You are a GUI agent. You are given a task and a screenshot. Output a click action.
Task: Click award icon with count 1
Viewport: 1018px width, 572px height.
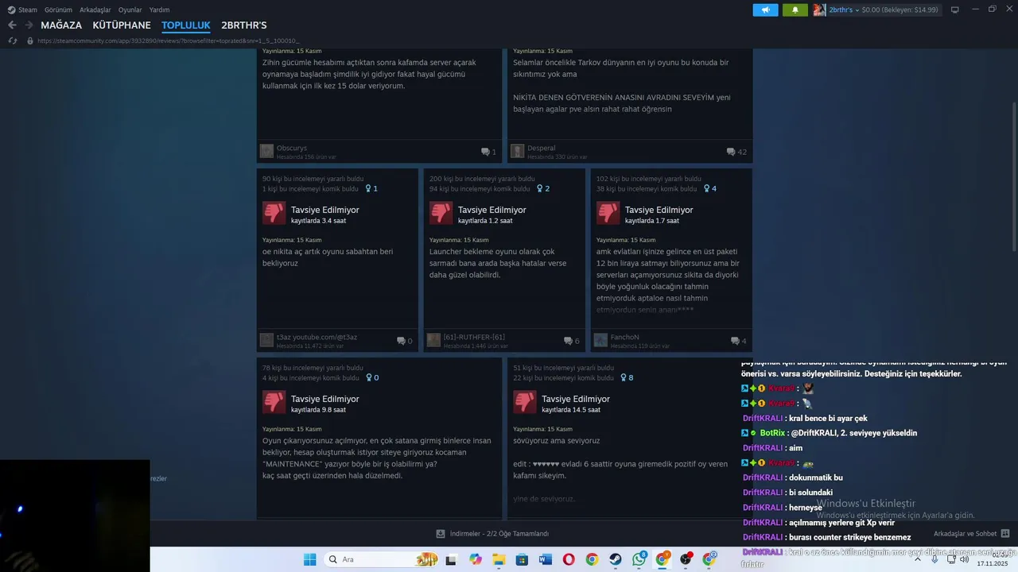tap(368, 189)
